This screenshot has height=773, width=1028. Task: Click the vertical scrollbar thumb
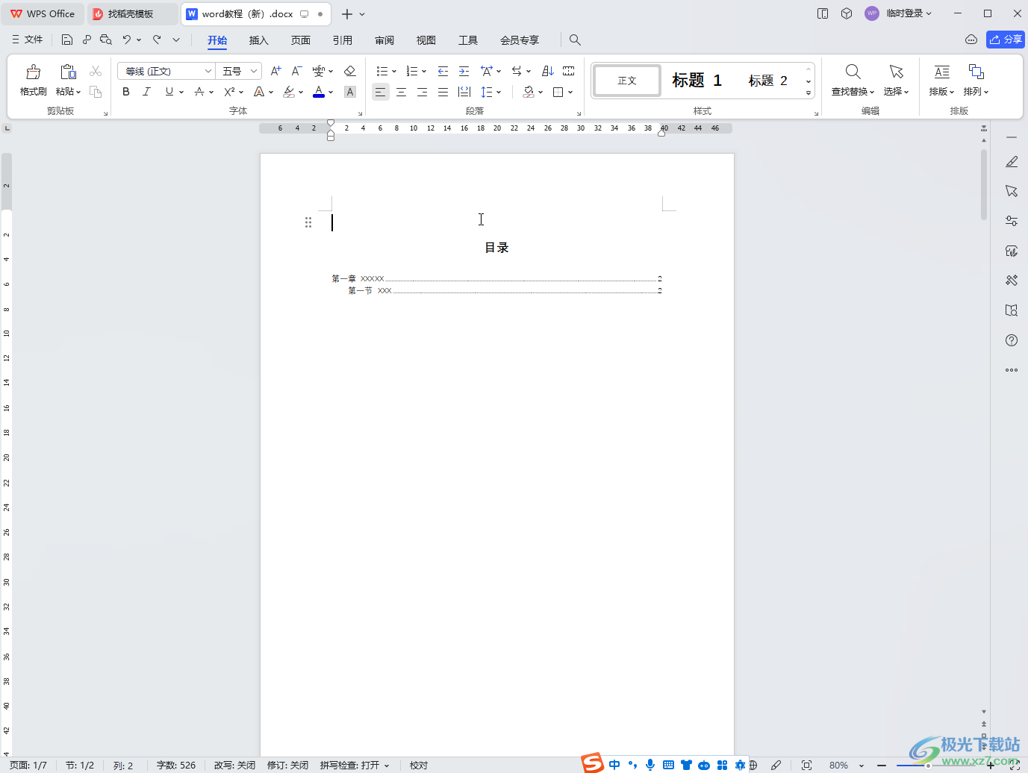click(984, 184)
